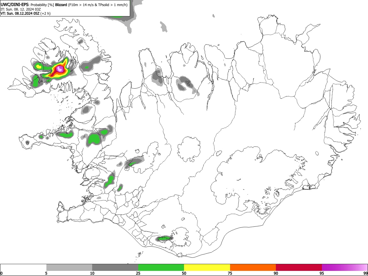This screenshot has width=368, height=276.
Task: Click the '(+2 h)' lead time text
Action: pyautogui.click(x=45, y=13)
